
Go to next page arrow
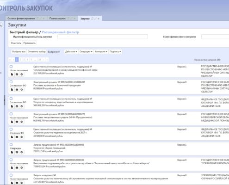[43, 60]
